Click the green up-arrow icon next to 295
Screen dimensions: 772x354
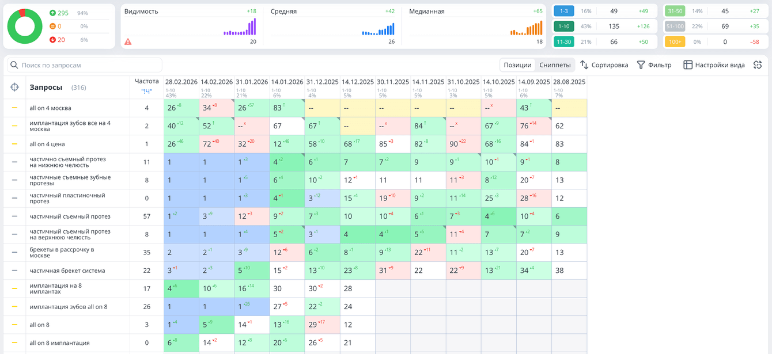click(x=52, y=13)
